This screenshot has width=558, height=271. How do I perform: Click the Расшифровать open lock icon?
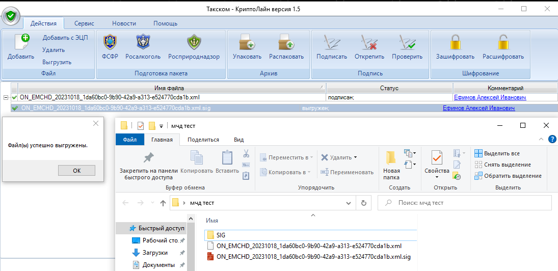[503, 42]
